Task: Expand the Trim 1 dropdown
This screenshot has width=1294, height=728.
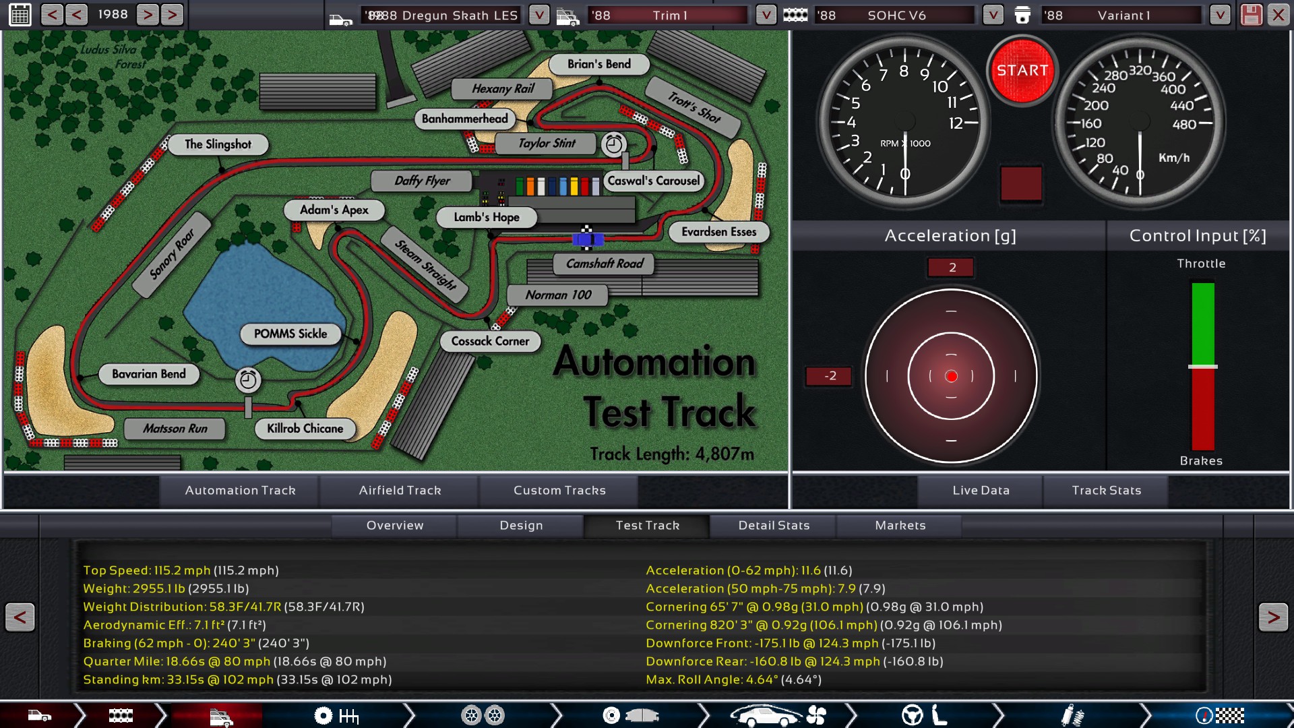Action: (766, 15)
